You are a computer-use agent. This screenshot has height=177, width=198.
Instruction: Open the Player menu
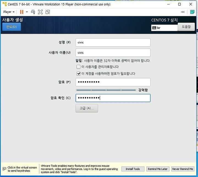(9, 12)
